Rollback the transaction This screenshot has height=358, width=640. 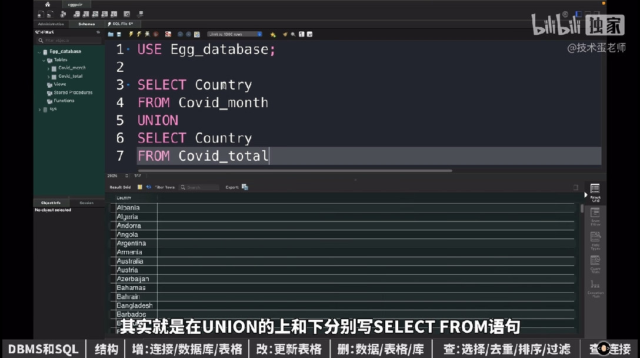(188, 34)
